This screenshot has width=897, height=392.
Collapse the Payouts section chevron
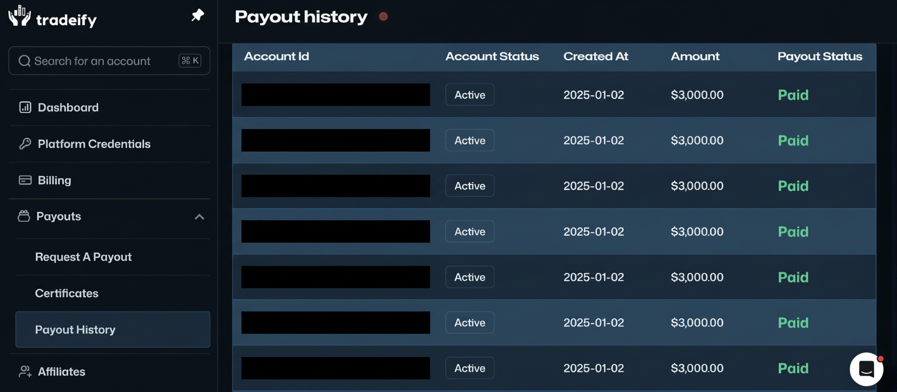[x=200, y=216]
